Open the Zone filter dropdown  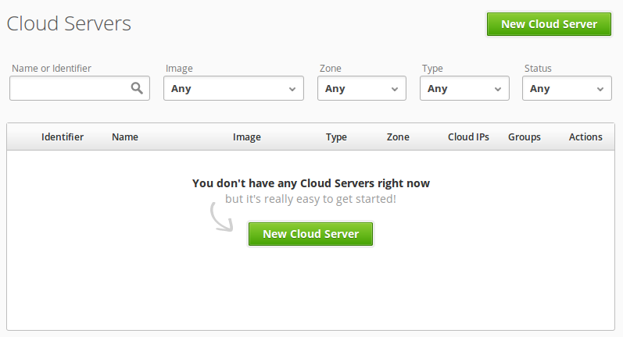[x=362, y=88]
